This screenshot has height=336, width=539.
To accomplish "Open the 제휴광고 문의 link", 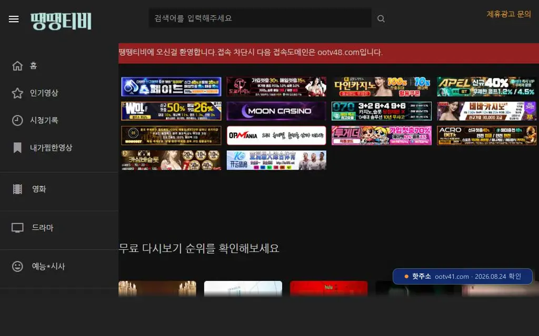I will pyautogui.click(x=509, y=14).
